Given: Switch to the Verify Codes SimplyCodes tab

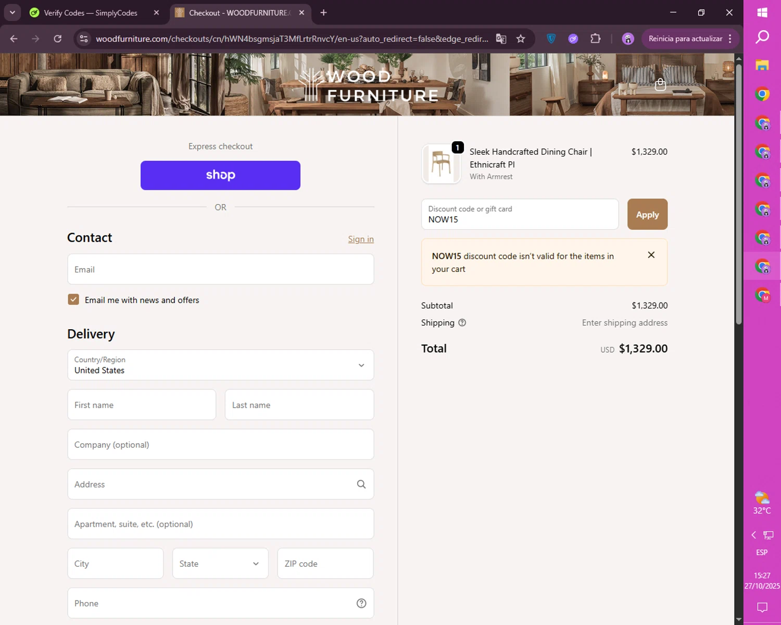Looking at the screenshot, I should (x=91, y=12).
